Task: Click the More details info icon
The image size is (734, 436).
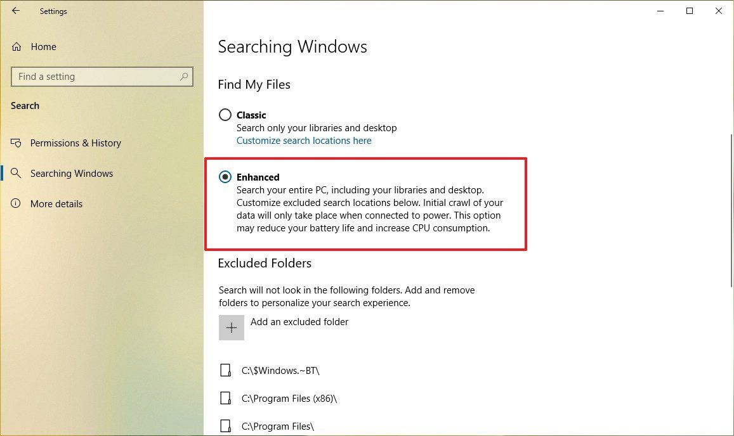Action: [16, 203]
